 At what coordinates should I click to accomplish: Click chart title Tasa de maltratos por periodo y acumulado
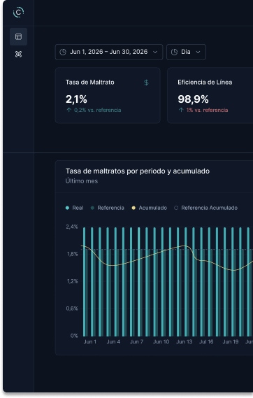138,171
